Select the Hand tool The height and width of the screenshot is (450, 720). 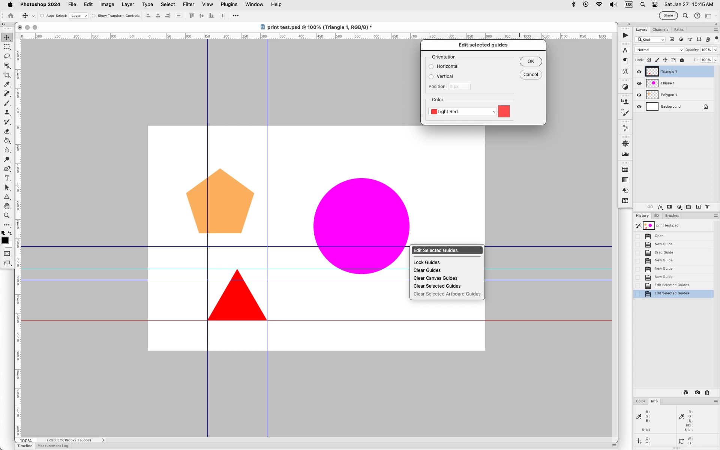tap(7, 206)
